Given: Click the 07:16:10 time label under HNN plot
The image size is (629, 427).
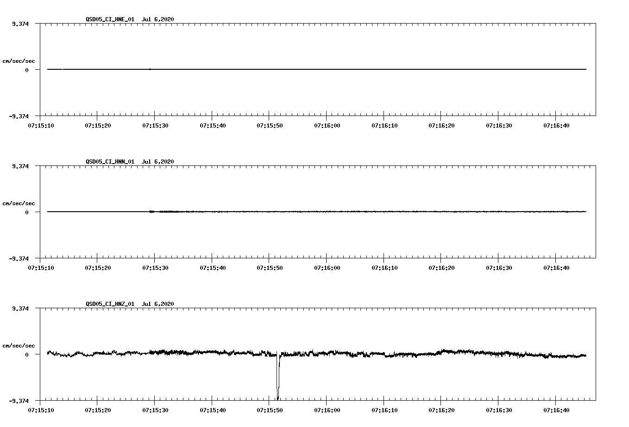Looking at the screenshot, I should coord(384,268).
